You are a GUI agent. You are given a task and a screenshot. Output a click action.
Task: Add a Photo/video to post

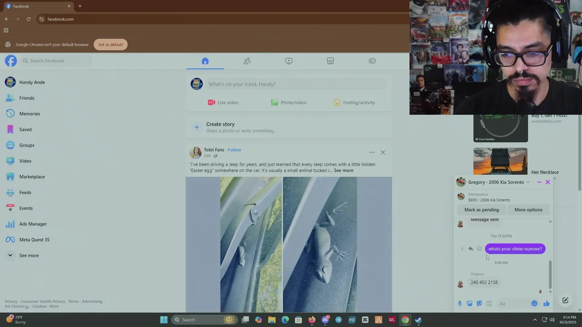289,103
